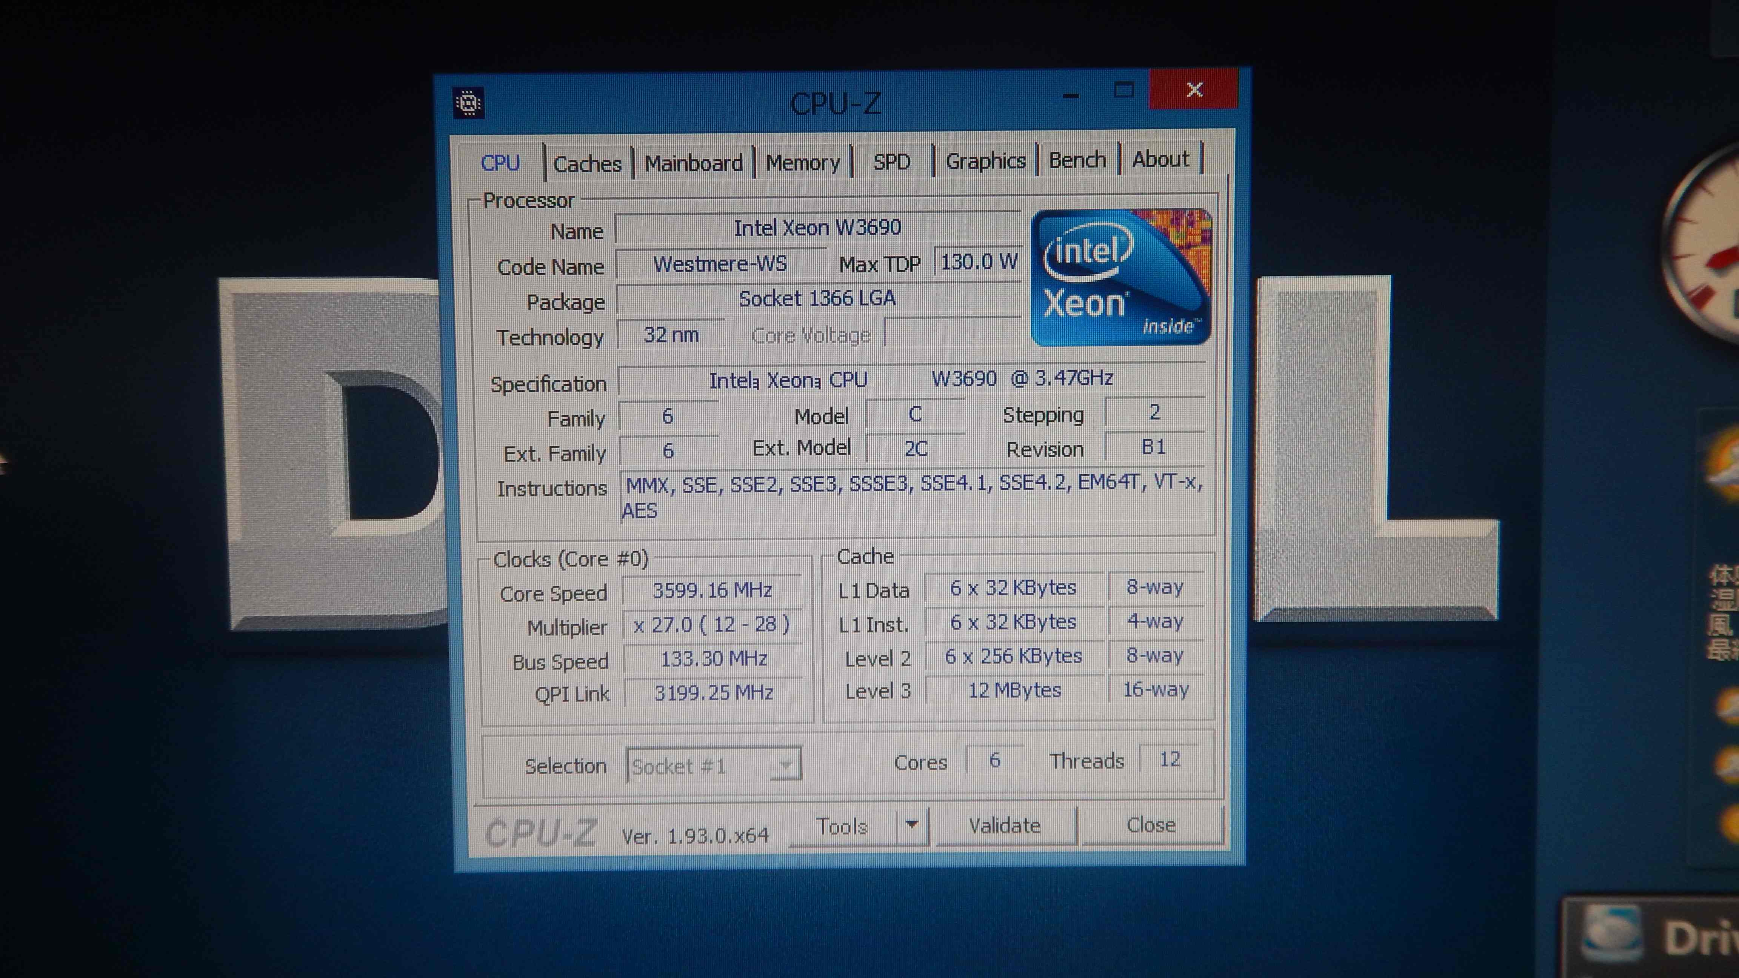Screen dimensions: 1739x978
Task: Click Level 3 size '12 MBytes'
Action: pyautogui.click(x=1015, y=690)
